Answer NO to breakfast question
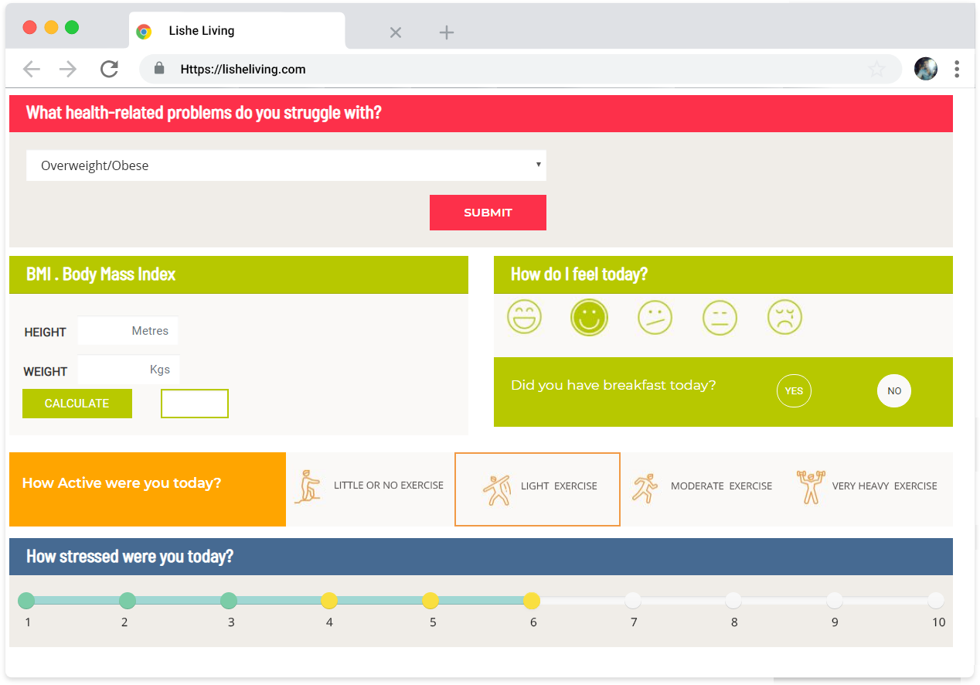980x685 pixels. pyautogui.click(x=894, y=390)
